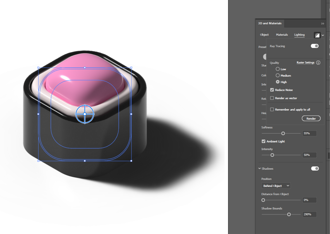Click the chevron beside the render settings icon
Viewport: 330px width, 234px height.
pyautogui.click(x=323, y=35)
